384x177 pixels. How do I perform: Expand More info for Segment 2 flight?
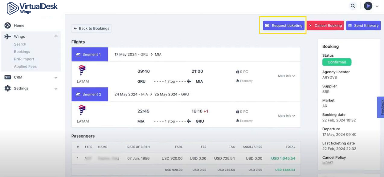pyautogui.click(x=286, y=116)
